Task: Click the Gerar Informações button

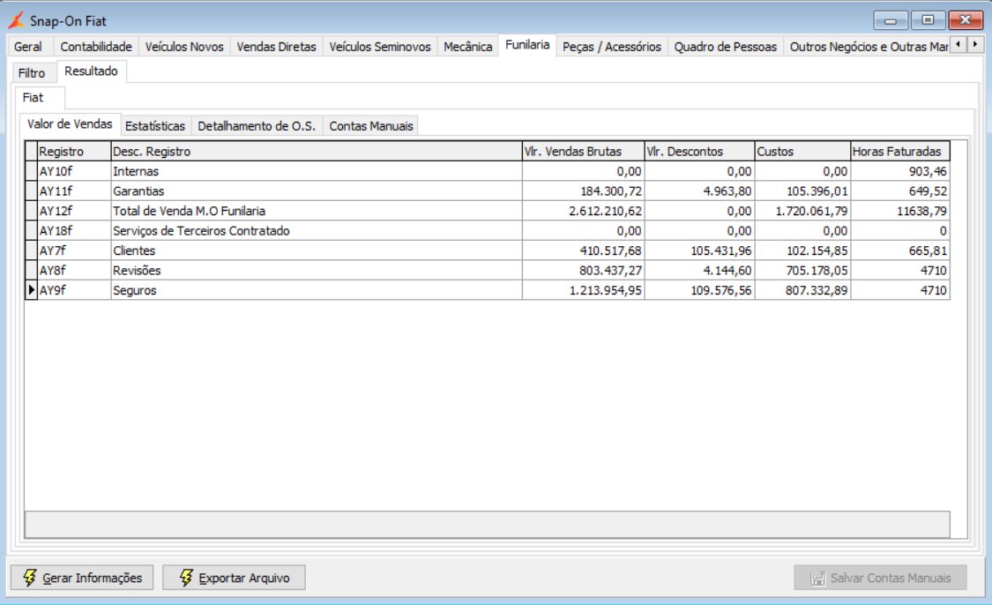Action: (82, 577)
